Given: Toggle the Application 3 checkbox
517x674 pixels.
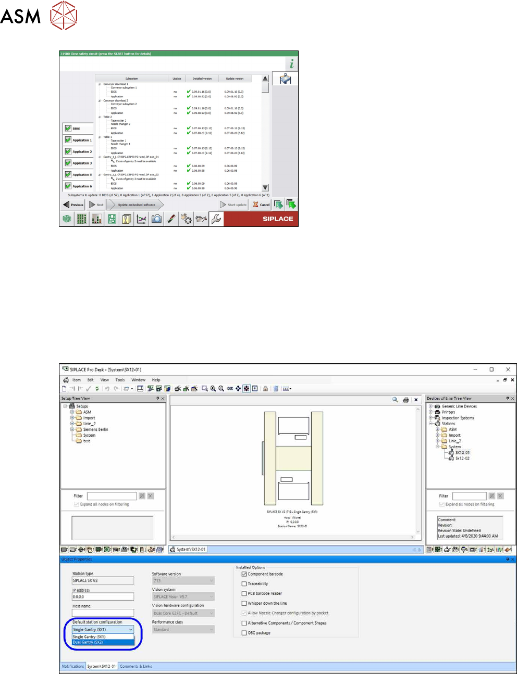Looking at the screenshot, I should [x=68, y=162].
